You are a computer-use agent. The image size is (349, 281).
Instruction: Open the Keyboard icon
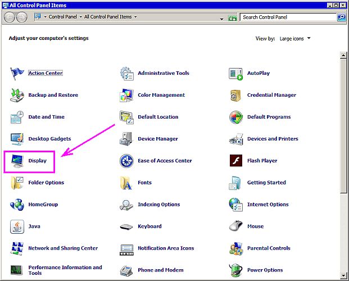[126, 226]
